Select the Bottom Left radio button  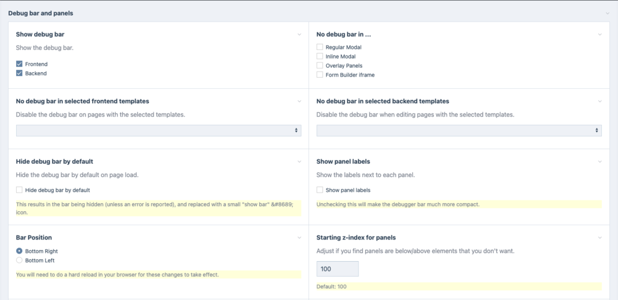(20, 260)
